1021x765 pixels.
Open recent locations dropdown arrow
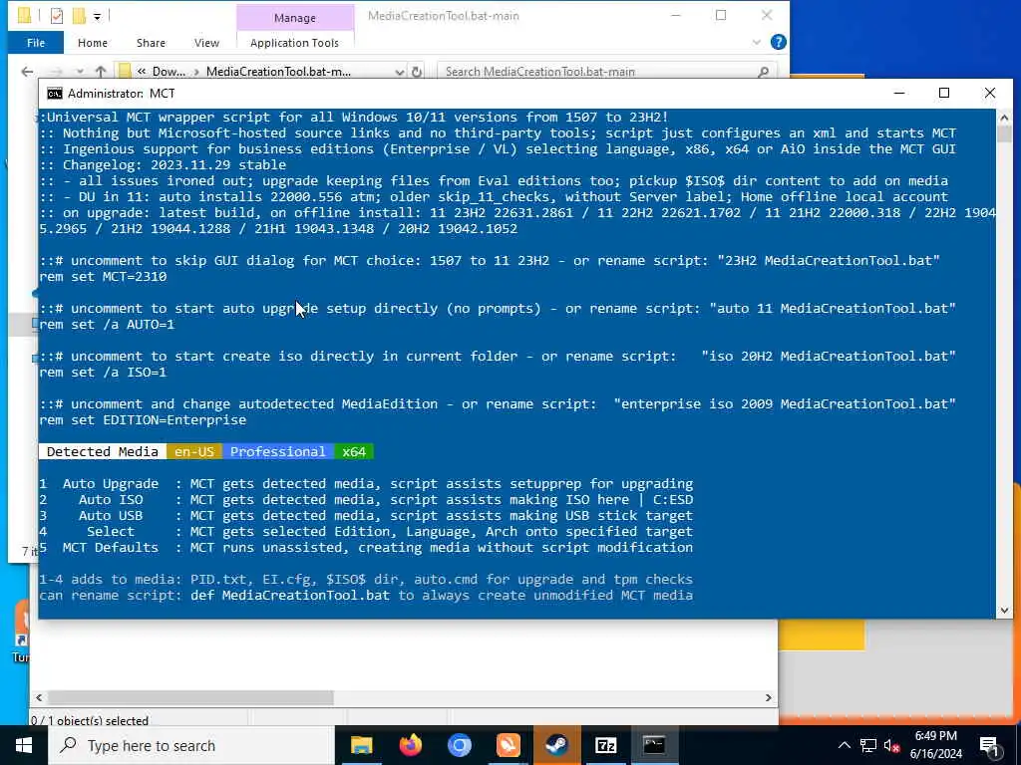80,72
